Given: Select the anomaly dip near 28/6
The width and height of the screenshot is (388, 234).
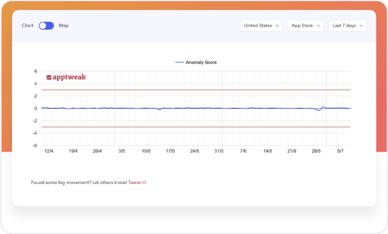Looking at the screenshot, I should 319,110.
